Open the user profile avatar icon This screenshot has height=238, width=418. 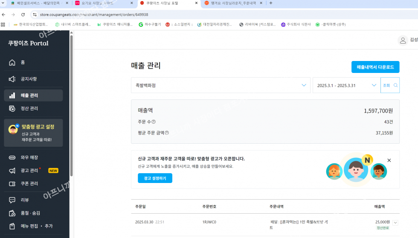click(x=402, y=40)
